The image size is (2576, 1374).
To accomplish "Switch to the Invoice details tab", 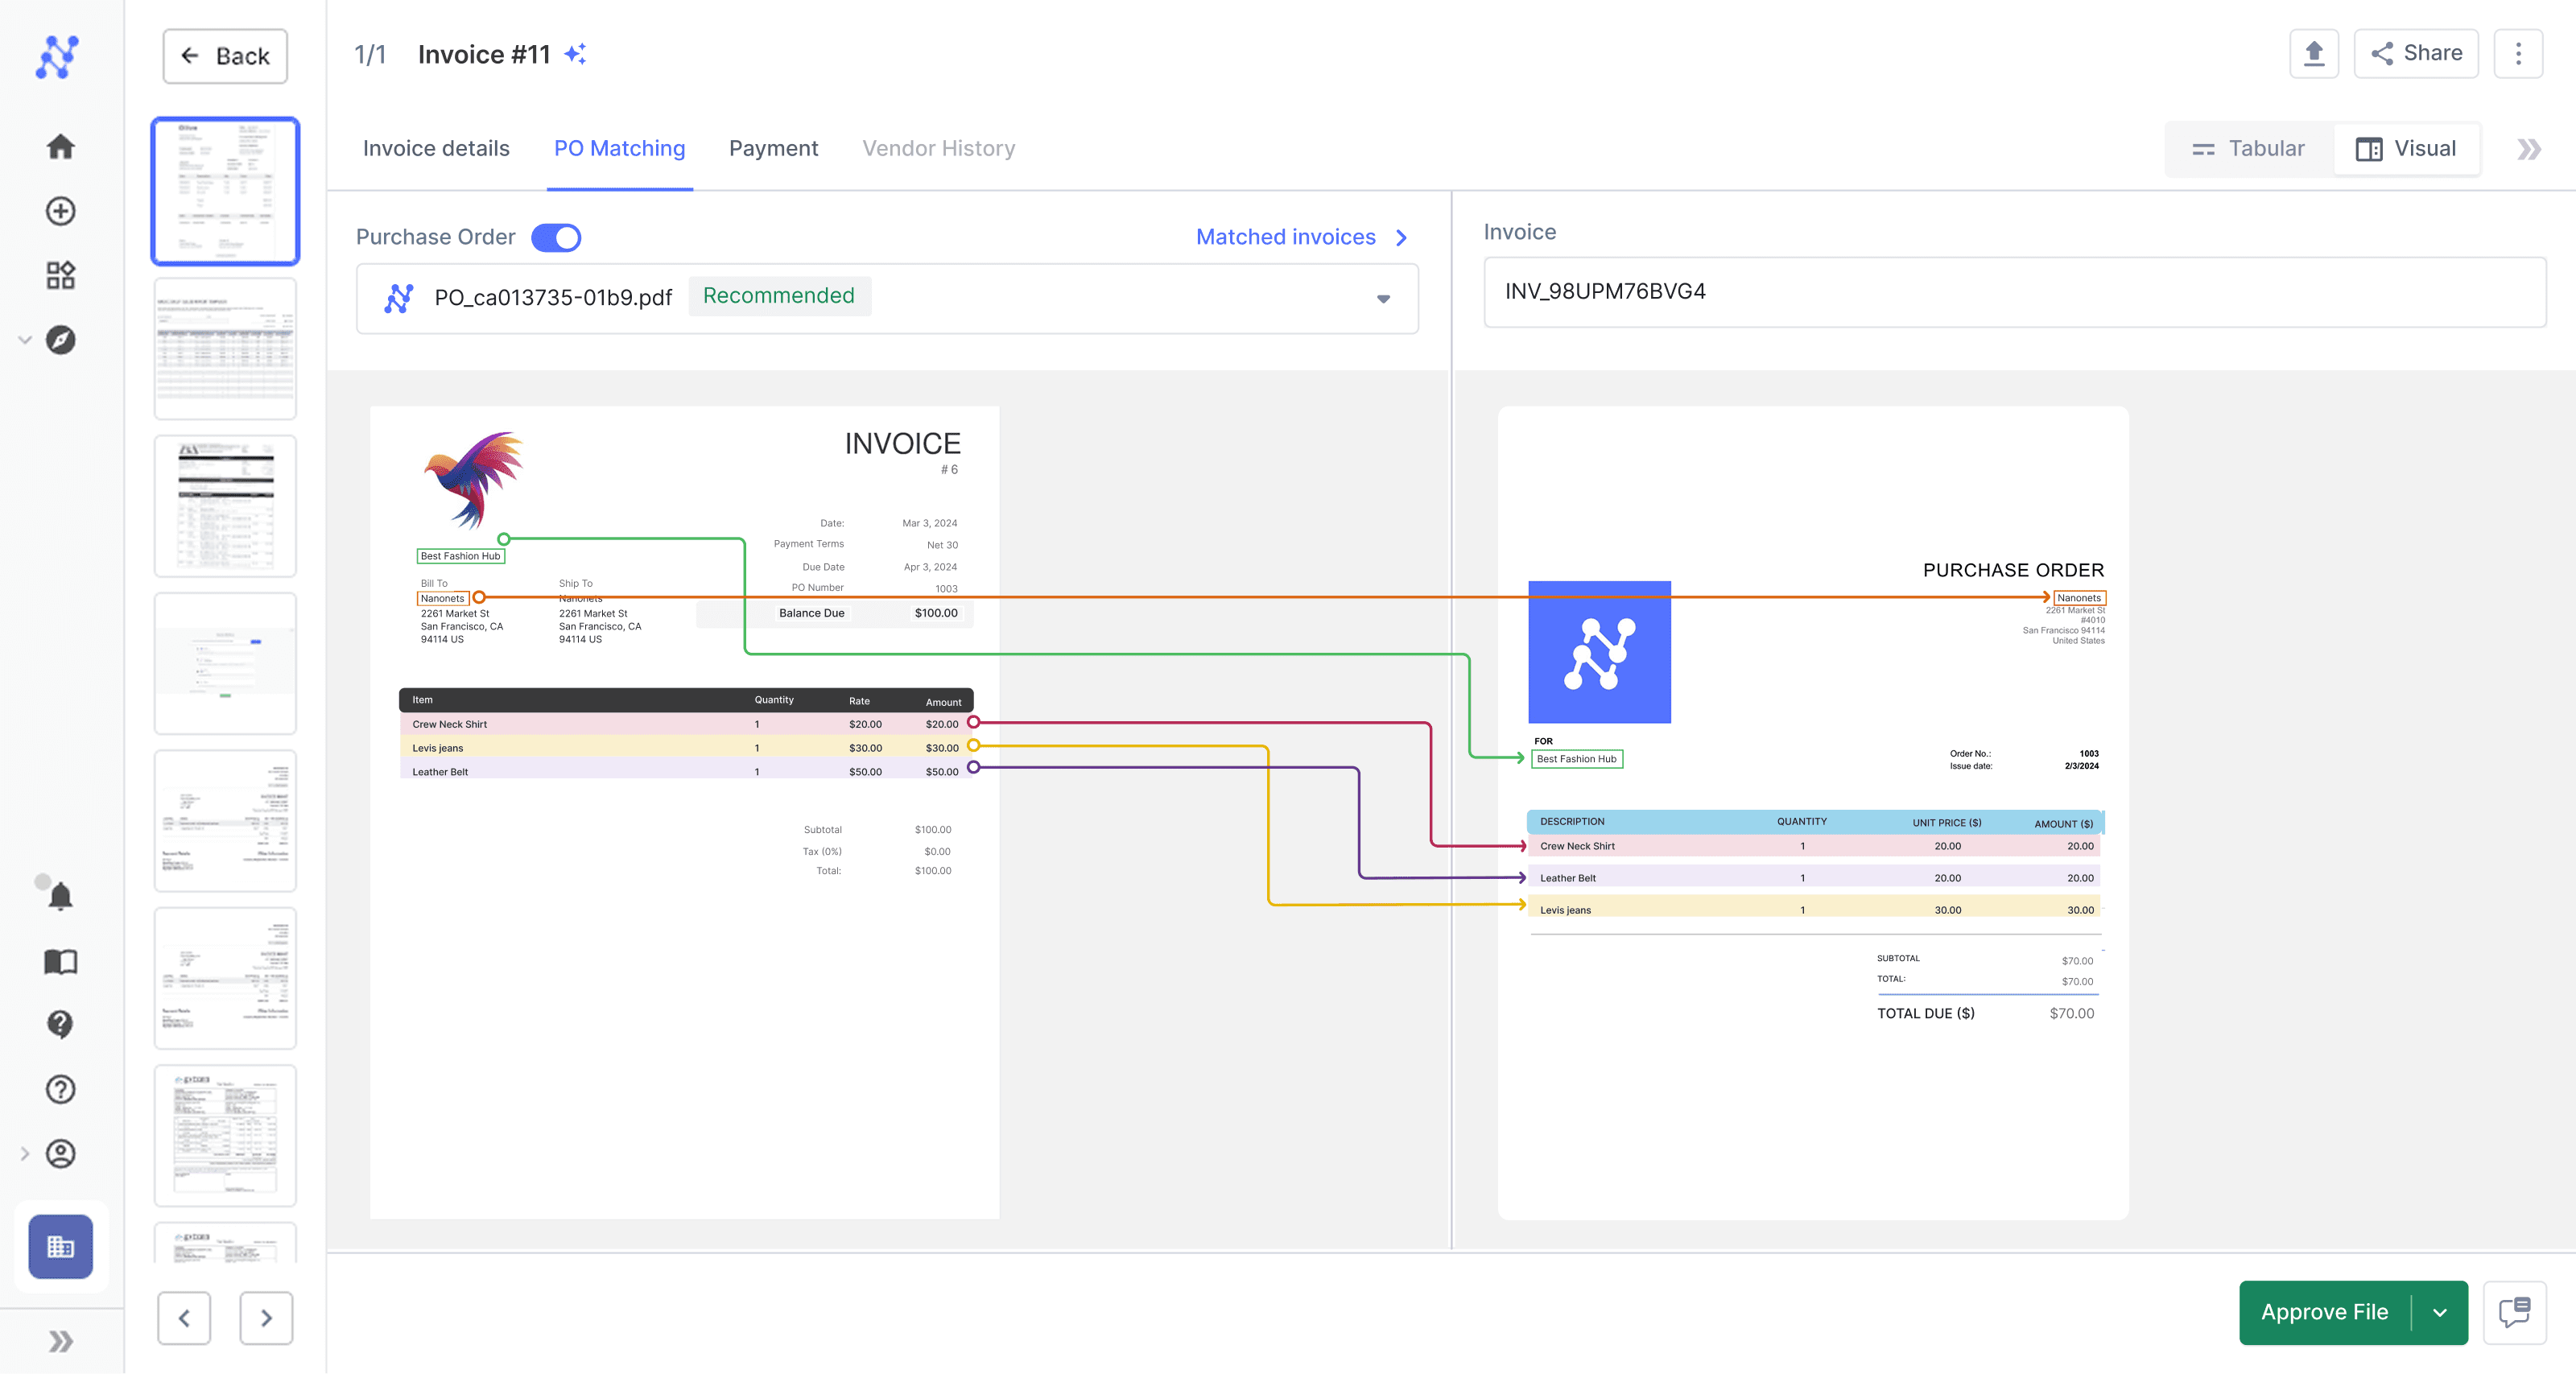I will [x=436, y=149].
